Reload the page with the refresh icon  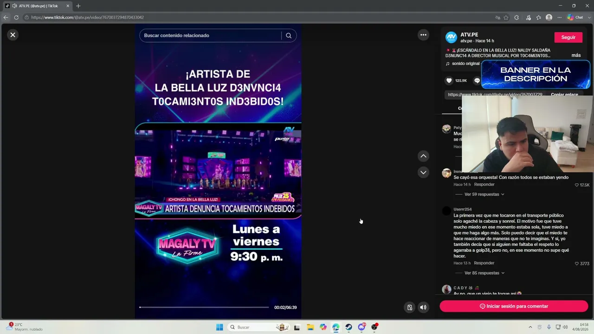coord(16,18)
